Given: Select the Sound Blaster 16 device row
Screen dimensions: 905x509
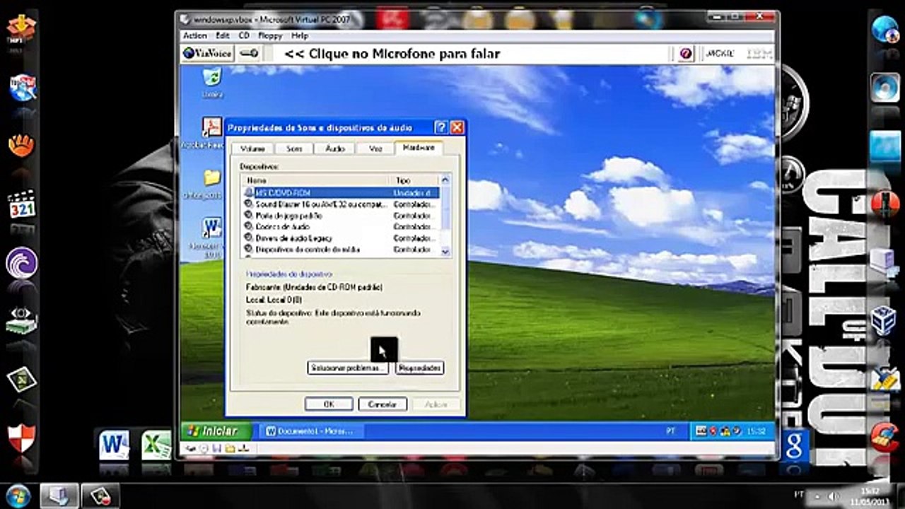Looking at the screenshot, I should click(x=340, y=204).
